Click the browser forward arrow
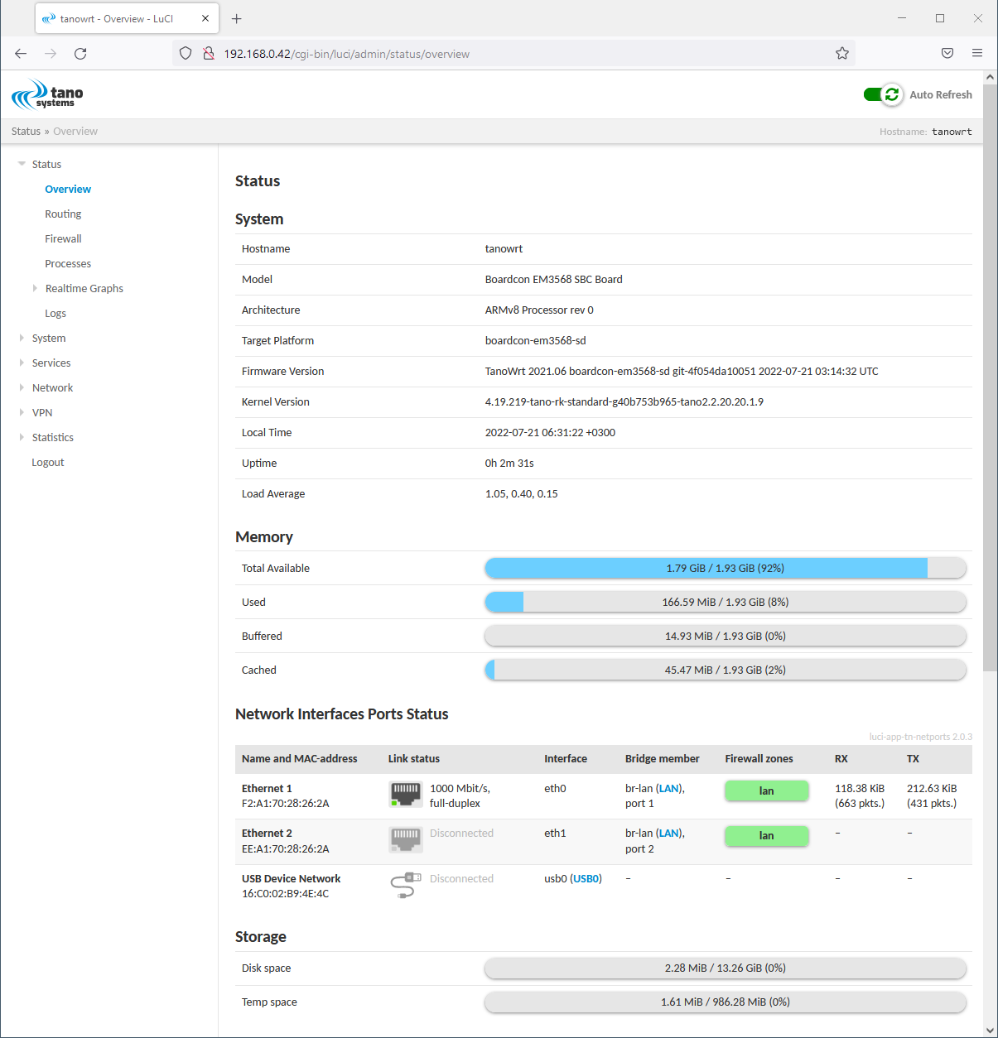The width and height of the screenshot is (998, 1038). [x=51, y=54]
